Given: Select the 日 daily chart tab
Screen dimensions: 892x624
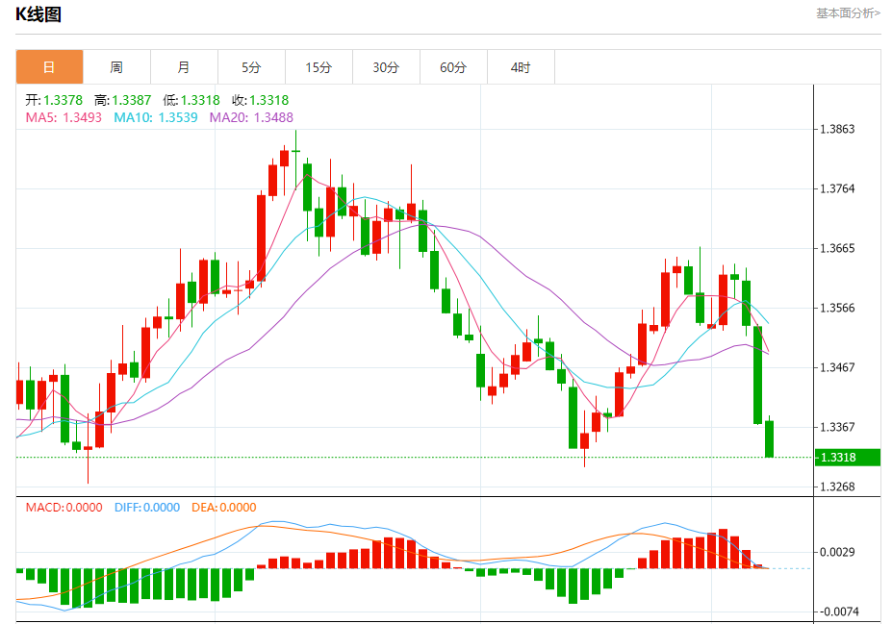Looking at the screenshot, I should (x=49, y=67).
